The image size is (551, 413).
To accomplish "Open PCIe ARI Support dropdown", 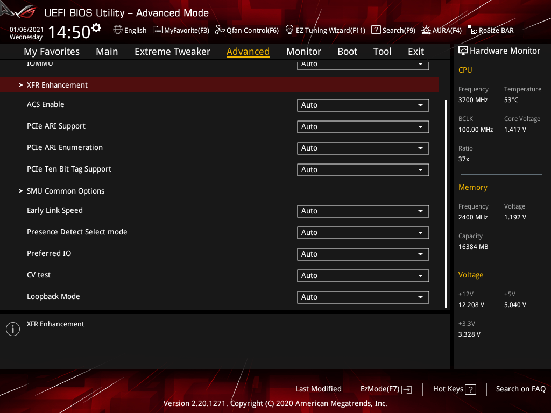I will click(x=363, y=127).
